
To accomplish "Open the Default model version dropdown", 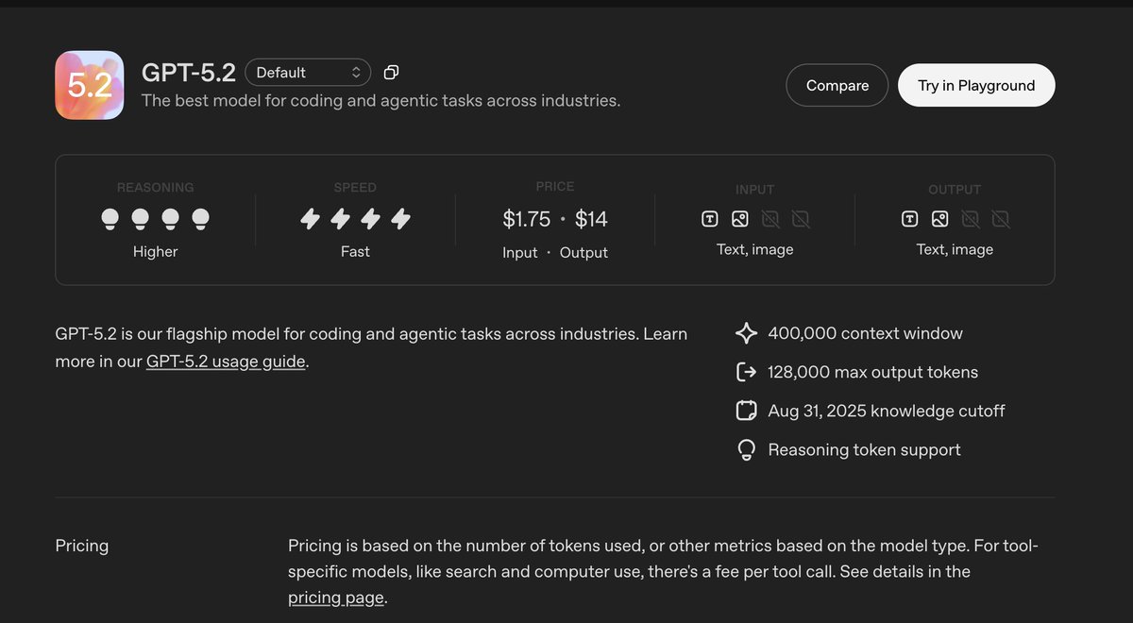I will [308, 73].
